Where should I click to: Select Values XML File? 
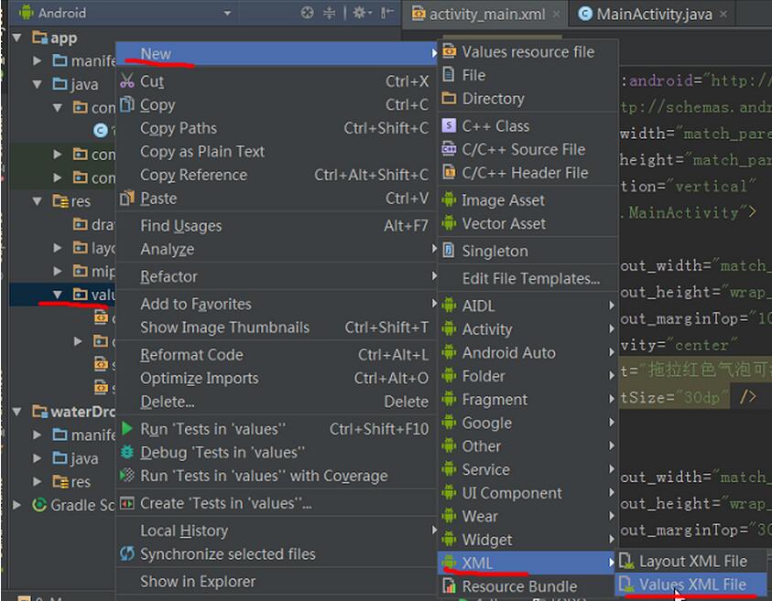(x=690, y=585)
